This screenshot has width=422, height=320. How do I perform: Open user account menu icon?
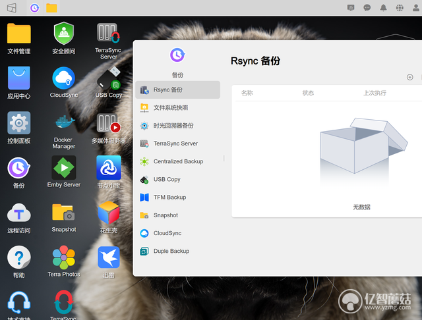[x=416, y=8]
